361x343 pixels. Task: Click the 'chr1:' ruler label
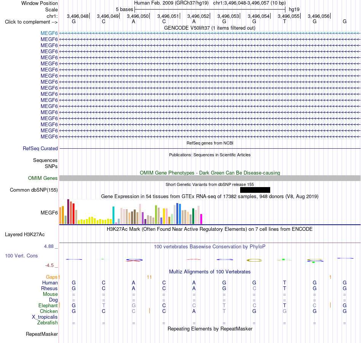(52, 16)
